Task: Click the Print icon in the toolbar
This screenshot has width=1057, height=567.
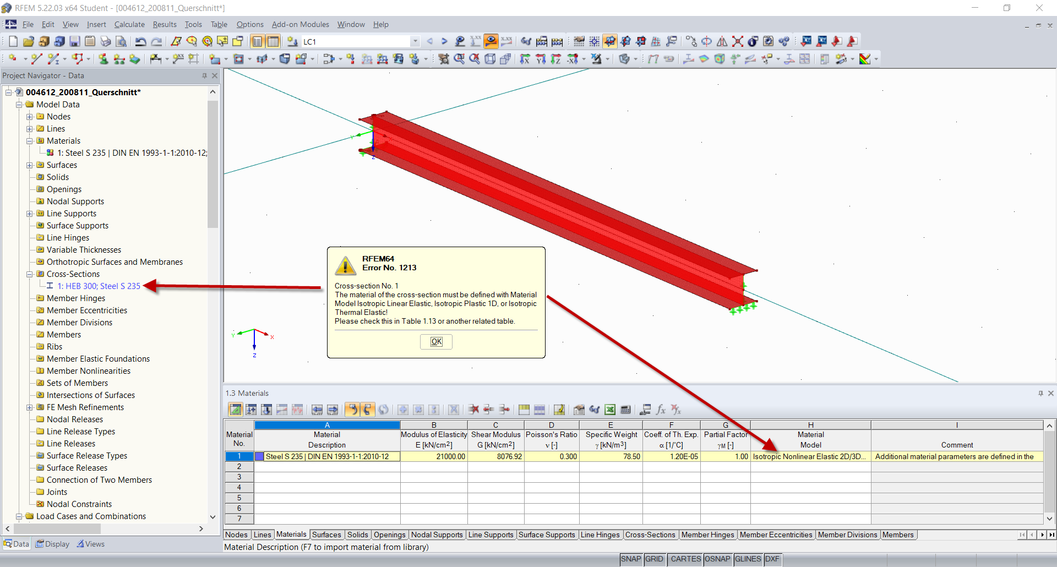Action: (106, 41)
